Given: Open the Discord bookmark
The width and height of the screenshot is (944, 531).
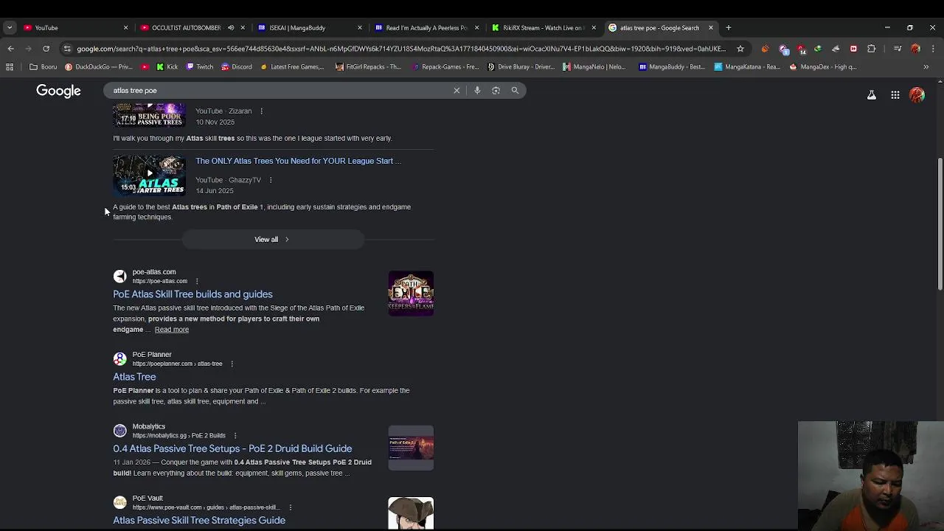Looking at the screenshot, I should pyautogui.click(x=236, y=66).
